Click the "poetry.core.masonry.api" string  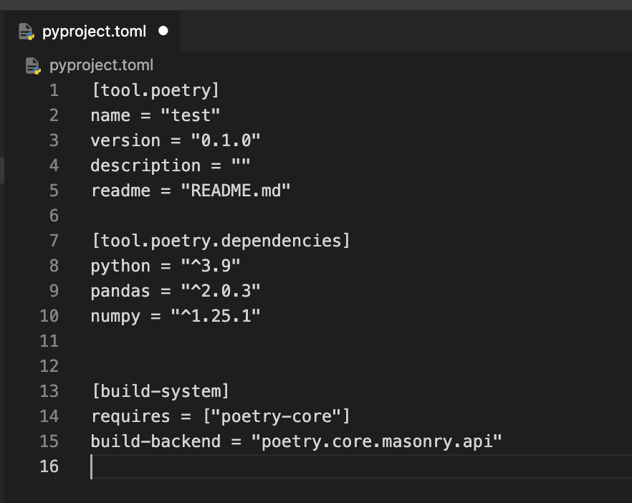point(376,441)
